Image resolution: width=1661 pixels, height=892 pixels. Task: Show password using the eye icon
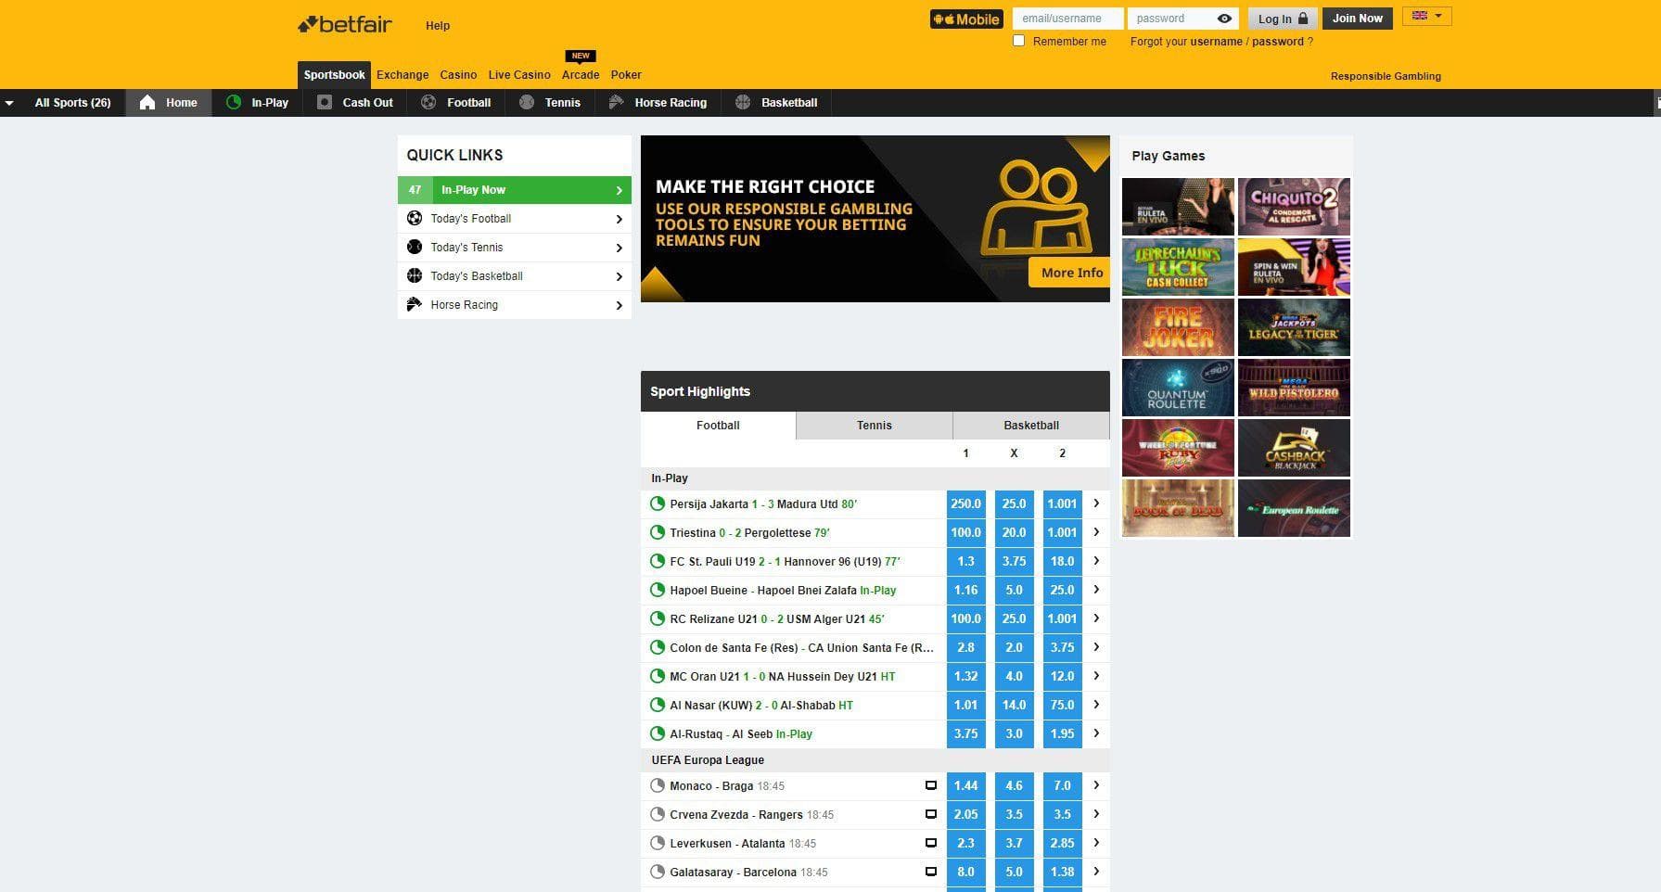(1224, 19)
